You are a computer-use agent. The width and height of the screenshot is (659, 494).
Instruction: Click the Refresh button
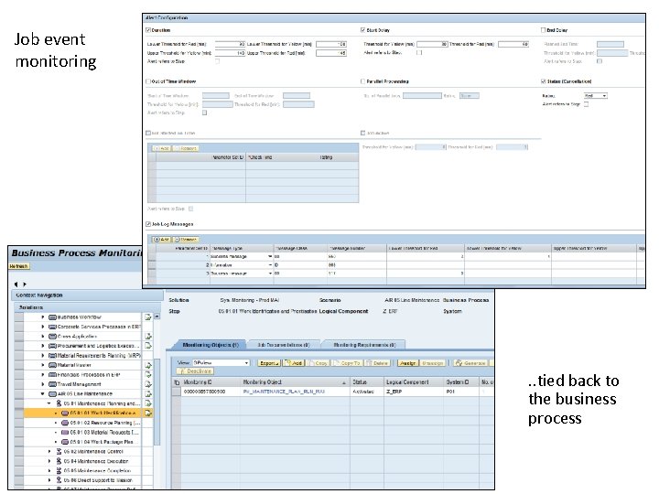point(18,266)
